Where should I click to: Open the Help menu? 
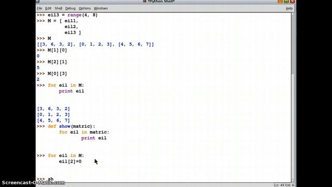[289, 8]
